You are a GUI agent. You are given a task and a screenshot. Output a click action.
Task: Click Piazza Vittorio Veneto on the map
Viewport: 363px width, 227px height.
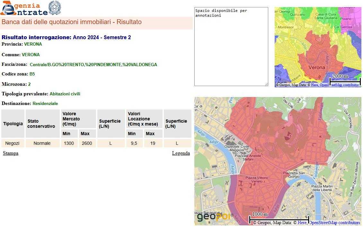[x=256, y=179]
